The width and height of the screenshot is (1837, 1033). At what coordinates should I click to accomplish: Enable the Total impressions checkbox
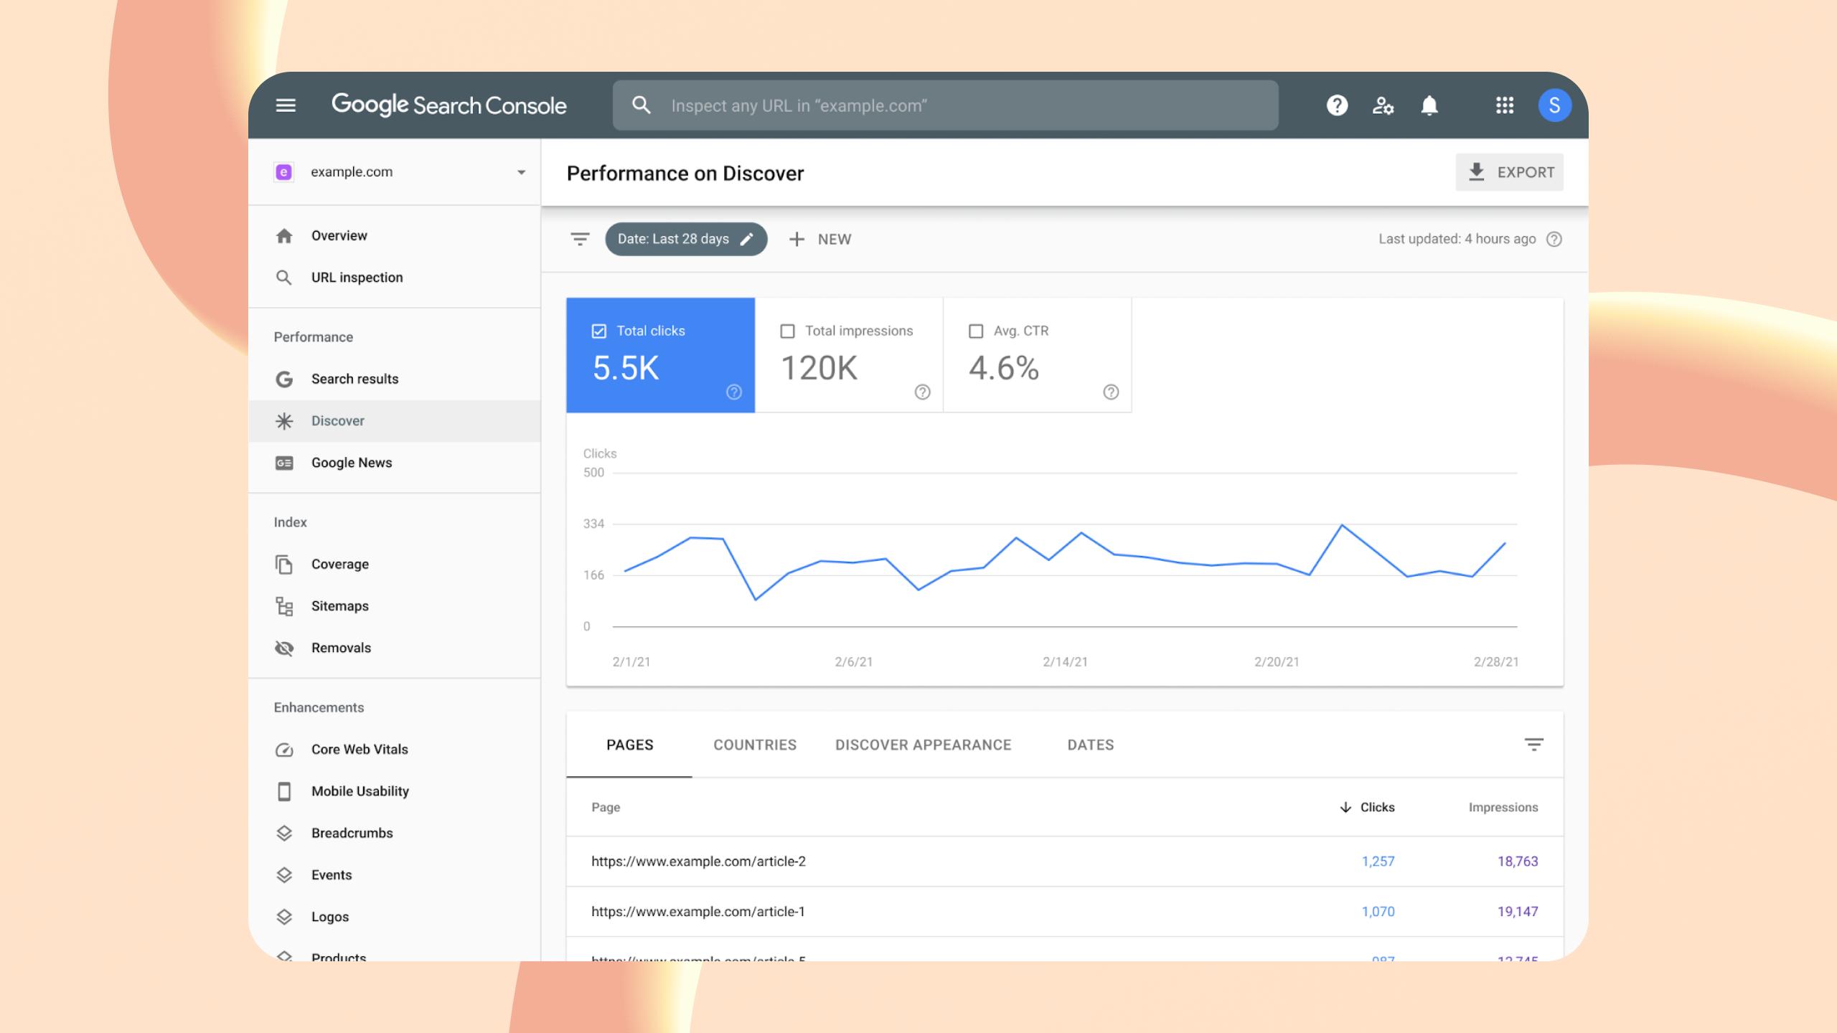(787, 331)
